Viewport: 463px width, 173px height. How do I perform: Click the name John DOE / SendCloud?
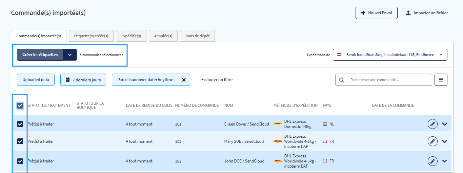click(x=244, y=161)
